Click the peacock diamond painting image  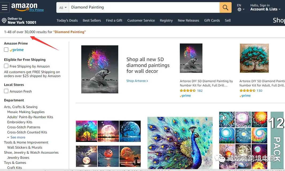point(180,143)
